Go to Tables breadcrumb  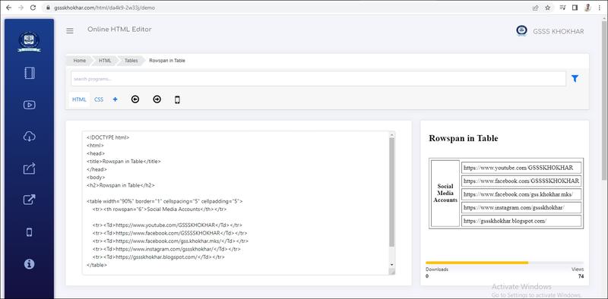click(131, 61)
